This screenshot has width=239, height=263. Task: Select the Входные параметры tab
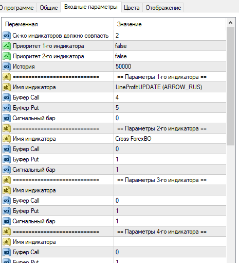coord(91,7)
